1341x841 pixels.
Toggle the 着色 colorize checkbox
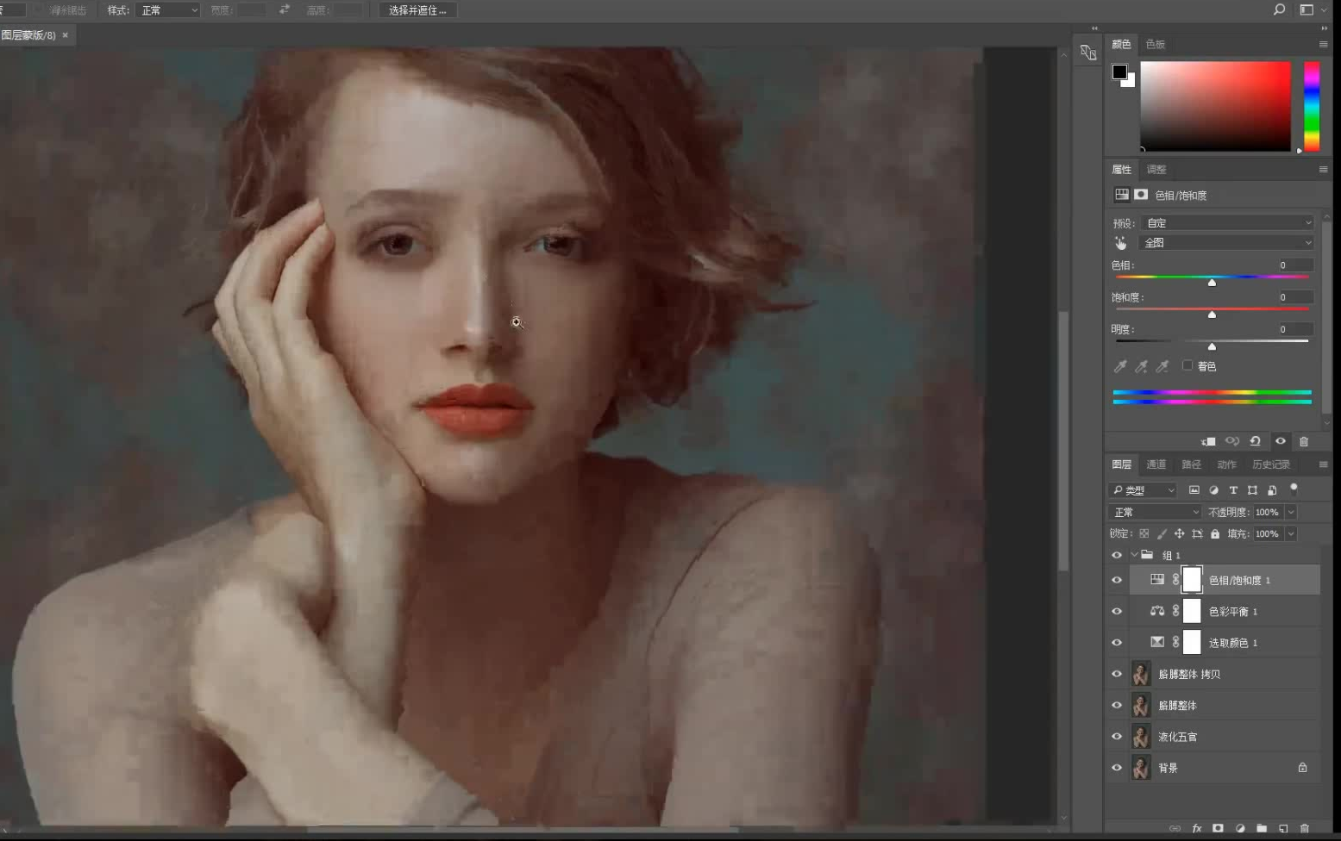(x=1187, y=365)
